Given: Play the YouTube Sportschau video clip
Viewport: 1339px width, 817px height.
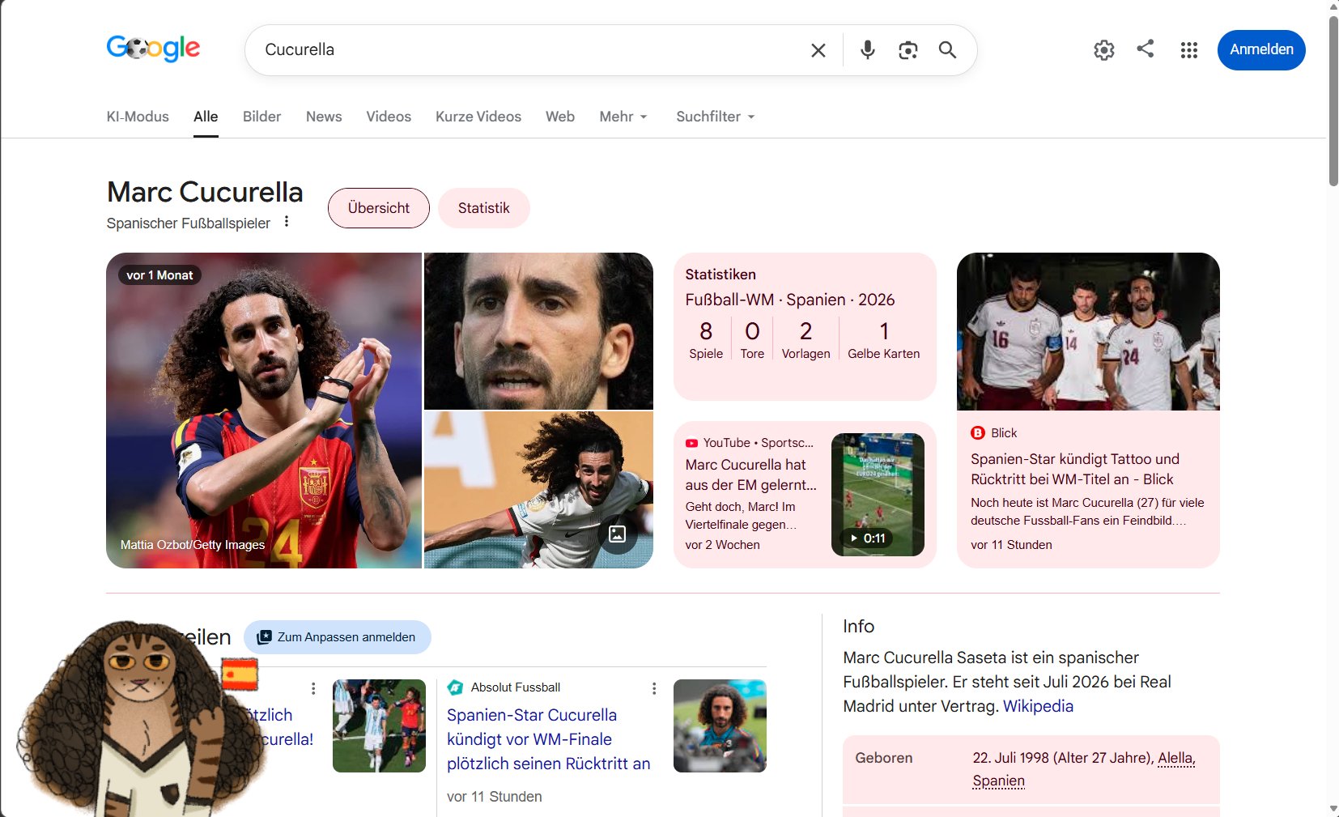Looking at the screenshot, I should [878, 495].
